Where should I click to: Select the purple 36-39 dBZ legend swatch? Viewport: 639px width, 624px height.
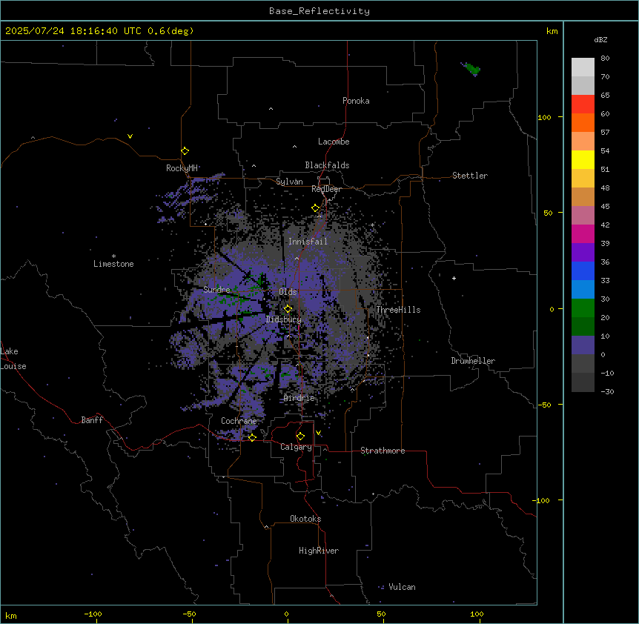coord(583,253)
